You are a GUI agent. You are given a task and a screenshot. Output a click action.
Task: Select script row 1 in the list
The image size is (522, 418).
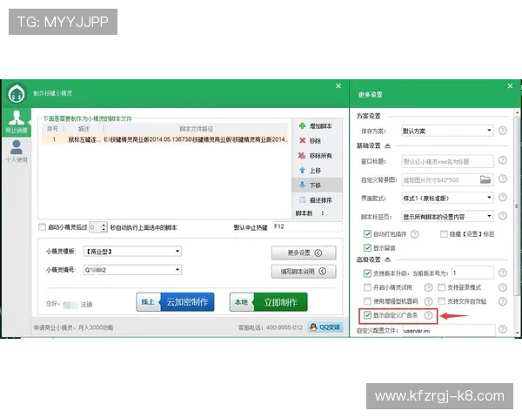tap(164, 139)
